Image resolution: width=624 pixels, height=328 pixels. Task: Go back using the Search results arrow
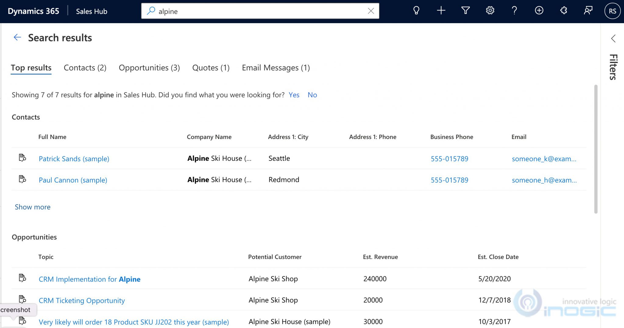coord(17,37)
